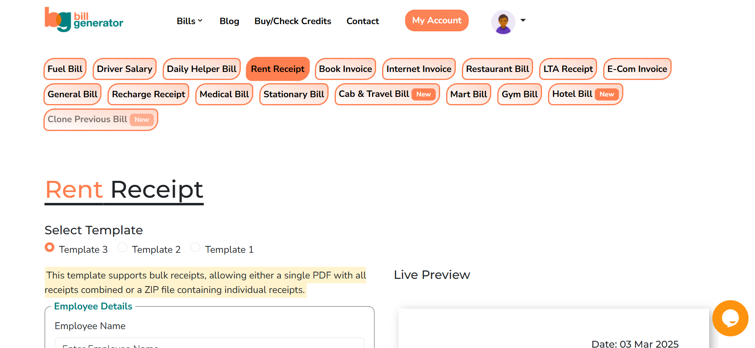The height and width of the screenshot is (348, 755).
Task: Switch to Hotel Bill generator
Action: pos(585,94)
